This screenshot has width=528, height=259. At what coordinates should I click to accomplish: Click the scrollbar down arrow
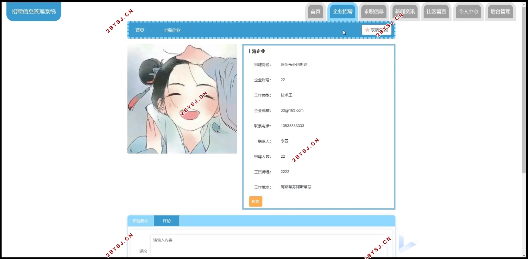[524, 256]
